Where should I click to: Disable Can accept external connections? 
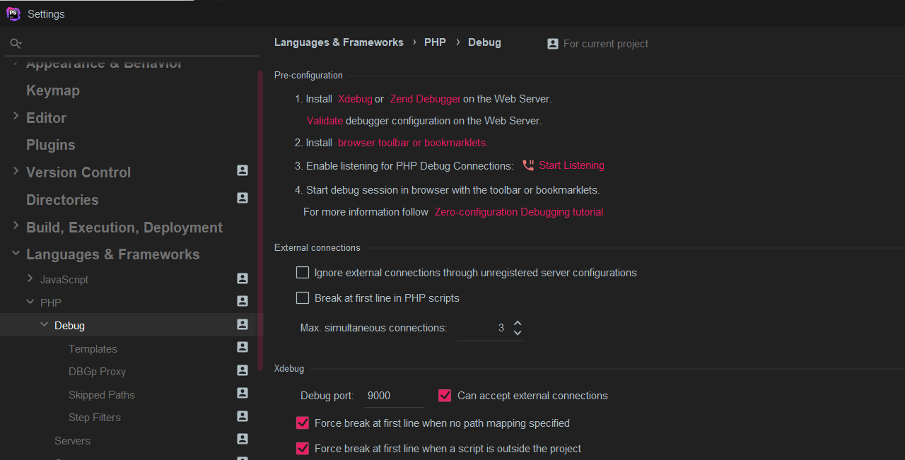[444, 395]
